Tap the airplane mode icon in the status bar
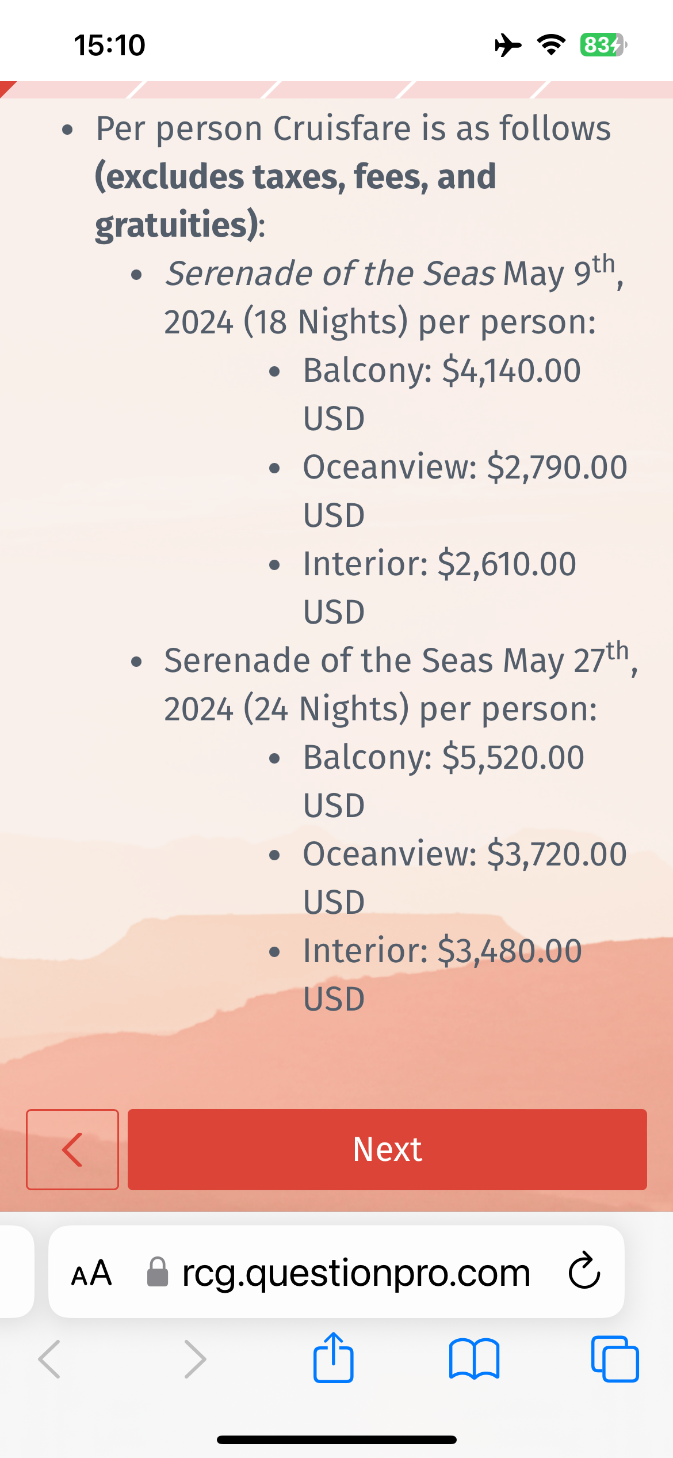Viewport: 673px width, 1458px height. (x=508, y=45)
